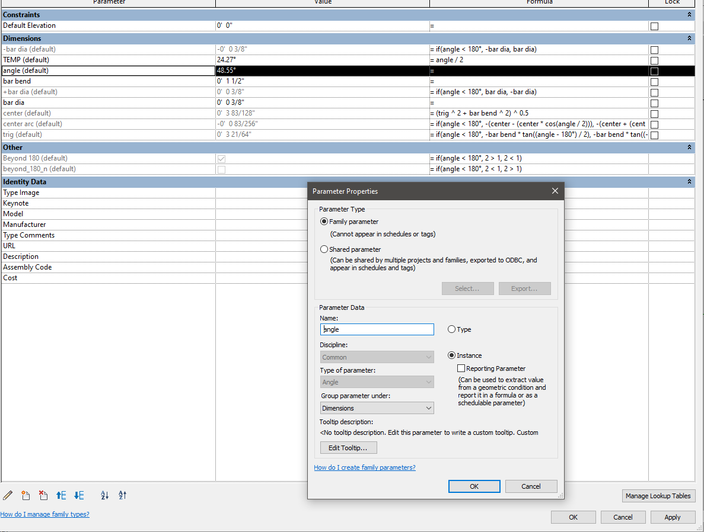The width and height of the screenshot is (704, 532).
Task: Toggle the lock for -bar dia (default)
Action: 655,50
